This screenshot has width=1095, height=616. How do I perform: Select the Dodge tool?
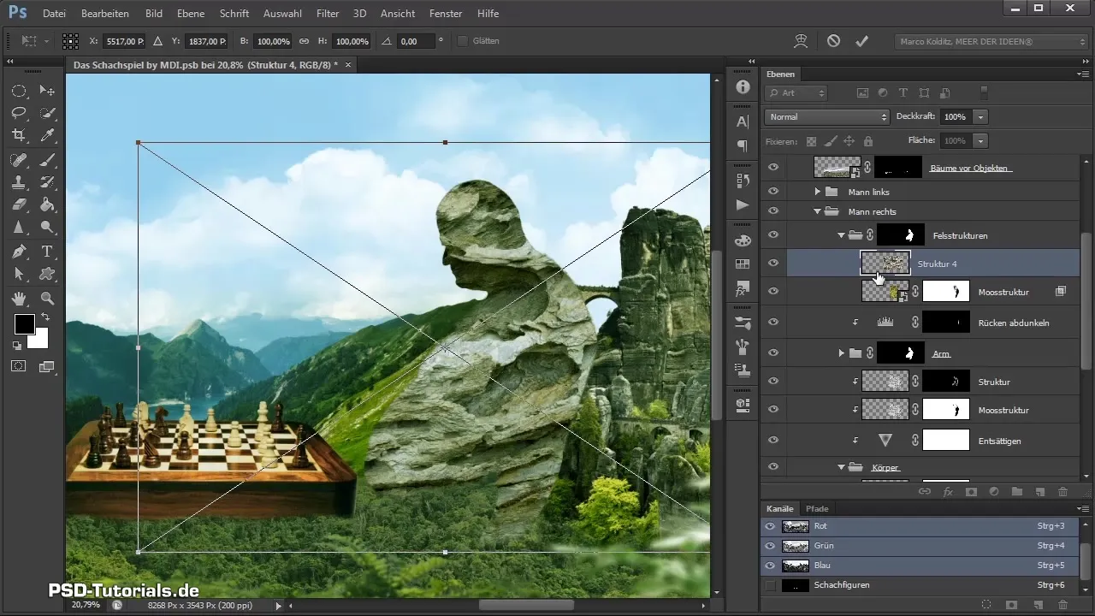[47, 227]
